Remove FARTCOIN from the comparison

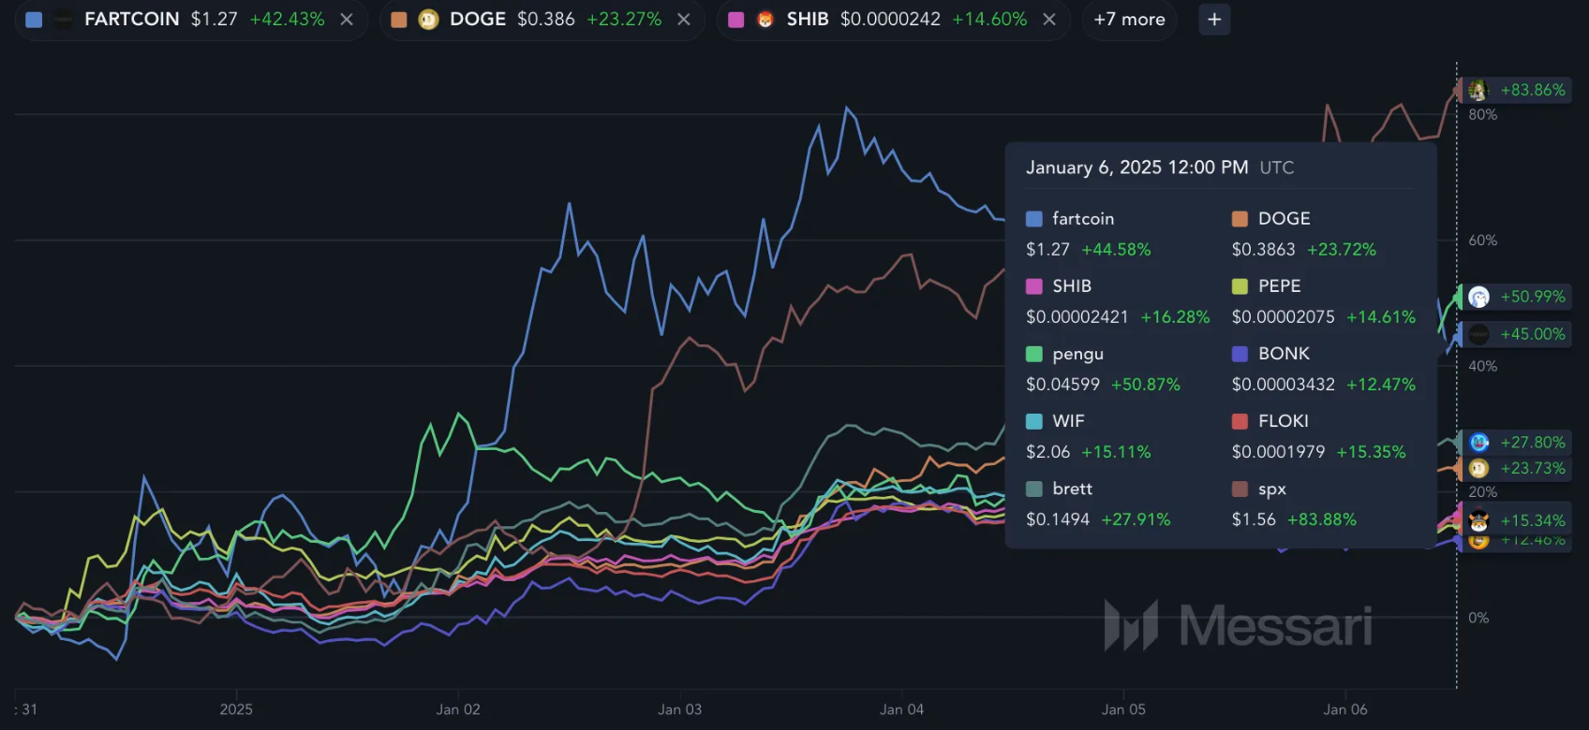(x=347, y=20)
